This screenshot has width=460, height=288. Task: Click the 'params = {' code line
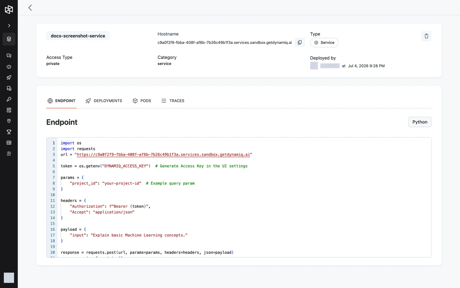pyautogui.click(x=72, y=178)
